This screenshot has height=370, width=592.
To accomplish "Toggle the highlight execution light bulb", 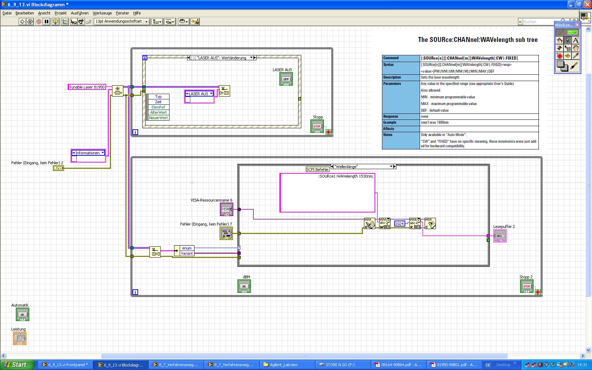I will coord(55,22).
